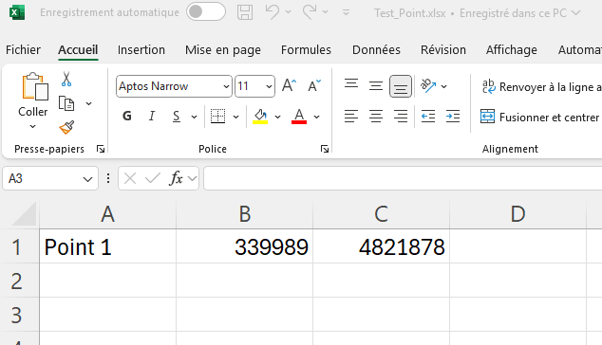Go to the Formules tab
602x345 pixels.
[x=306, y=50]
